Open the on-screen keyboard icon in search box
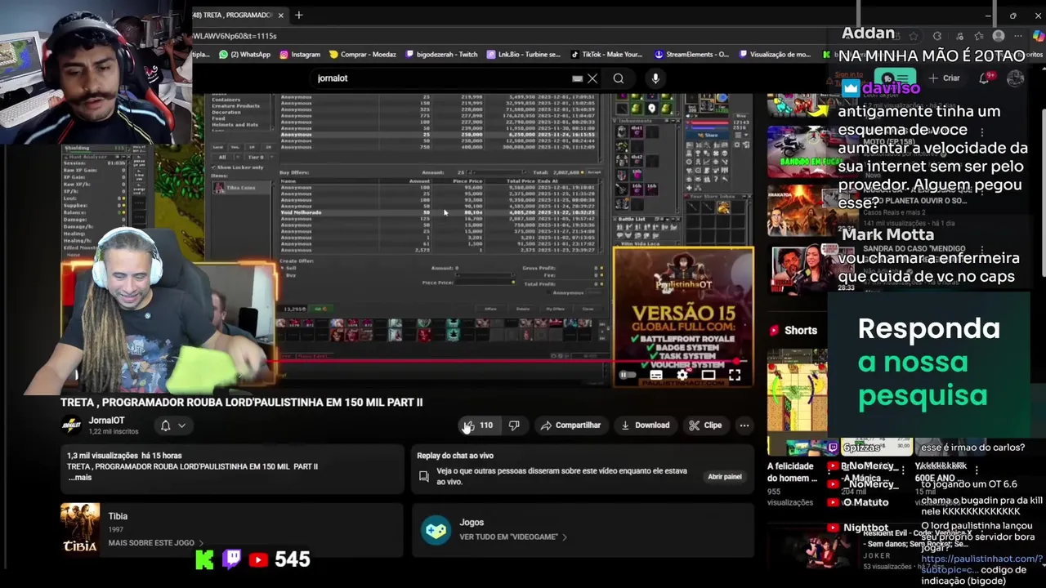The image size is (1046, 588). (578, 78)
